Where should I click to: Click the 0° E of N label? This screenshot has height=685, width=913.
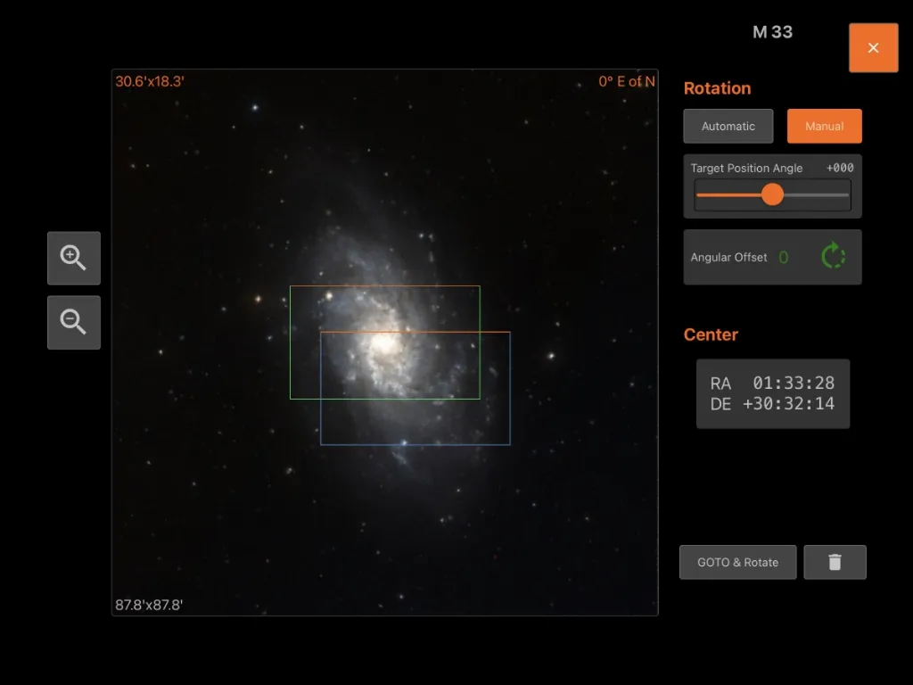click(627, 81)
